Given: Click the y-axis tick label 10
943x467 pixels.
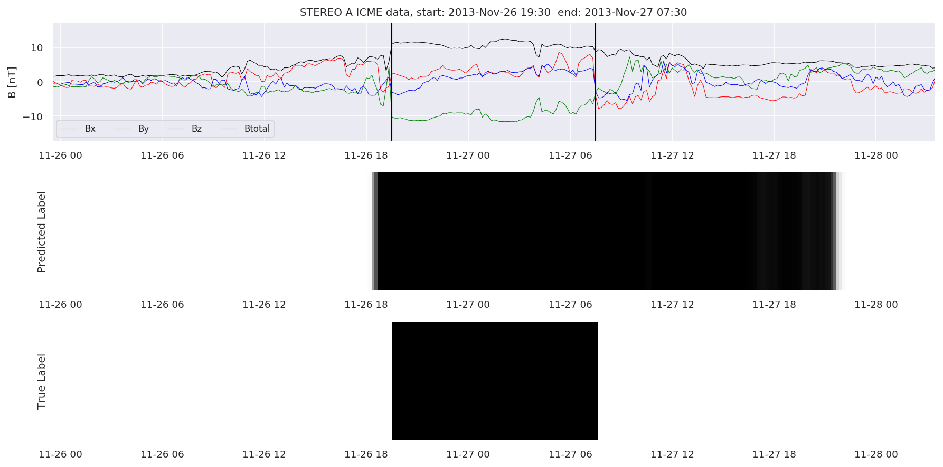Looking at the screenshot, I should tap(37, 48).
